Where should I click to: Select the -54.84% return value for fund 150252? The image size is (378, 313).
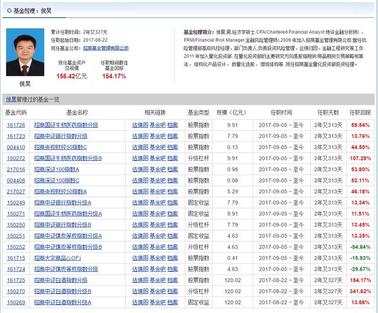(x=360, y=247)
